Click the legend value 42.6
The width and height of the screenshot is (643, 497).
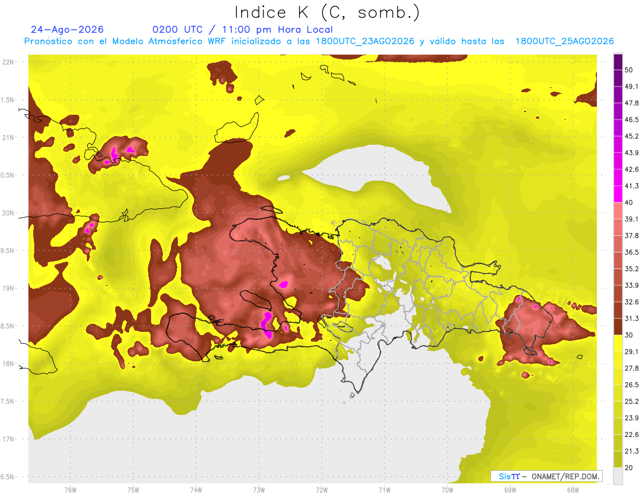632,169
